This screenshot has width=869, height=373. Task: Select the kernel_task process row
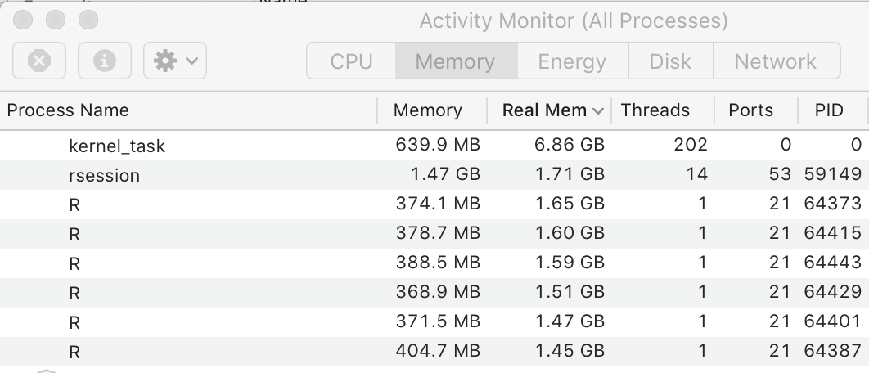(x=117, y=146)
